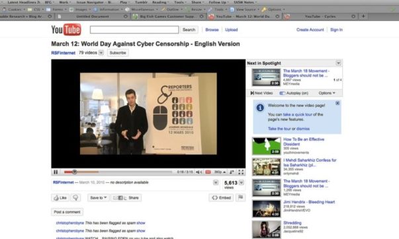
Task: Open the Shredding video link
Action: [x=292, y=222]
